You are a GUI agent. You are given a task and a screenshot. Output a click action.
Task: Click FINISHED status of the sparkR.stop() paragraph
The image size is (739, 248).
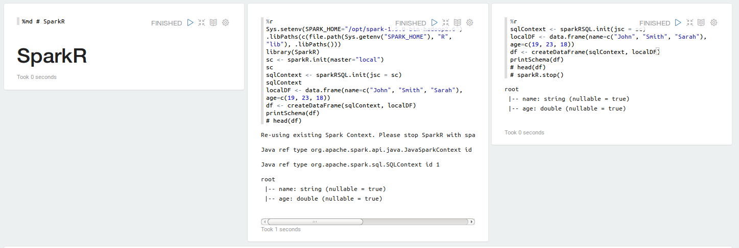click(x=655, y=23)
